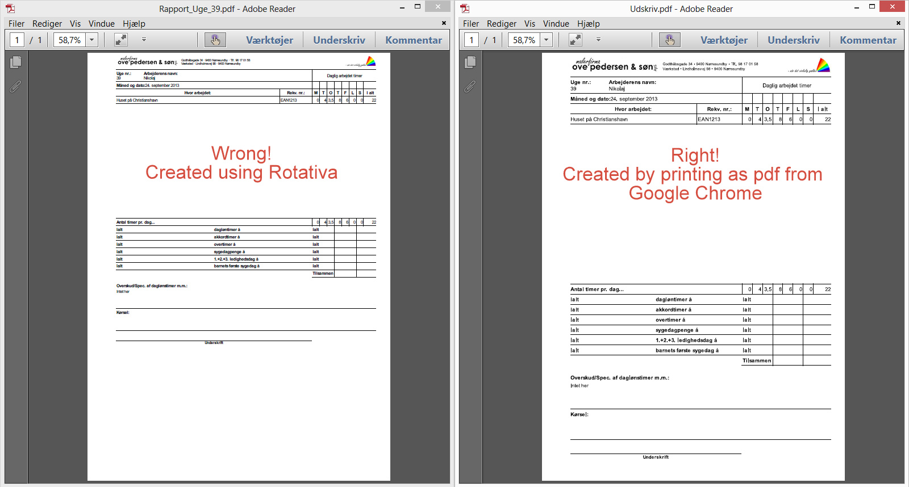Expand zoom dropdown arrow in Rapport_Uge_39.pdf window

point(91,40)
